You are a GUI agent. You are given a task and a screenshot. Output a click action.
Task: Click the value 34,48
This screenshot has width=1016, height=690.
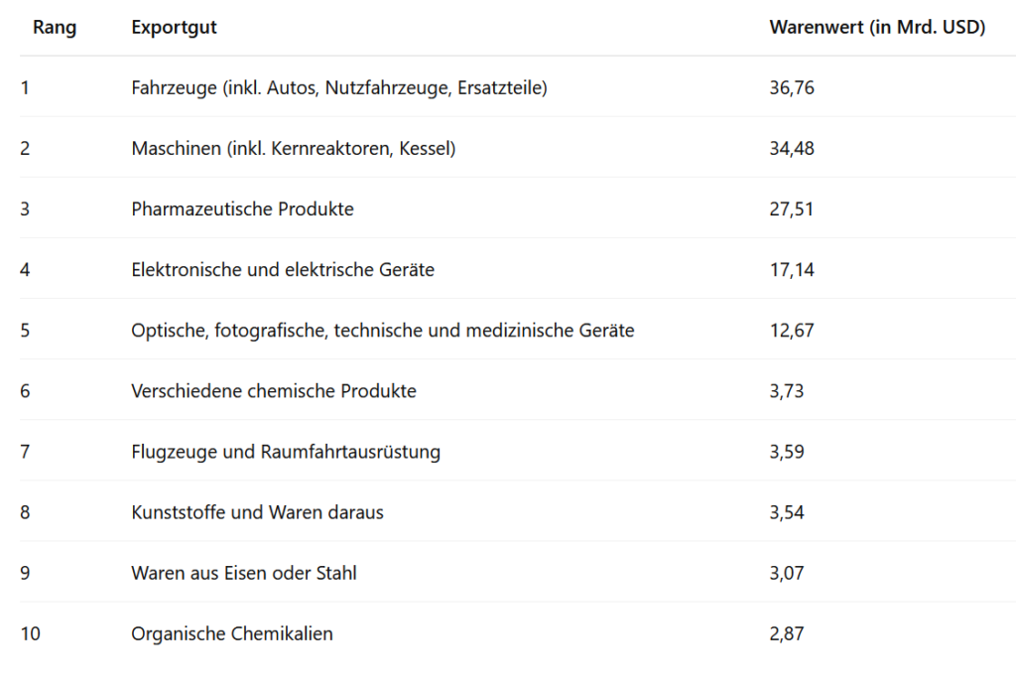click(792, 149)
